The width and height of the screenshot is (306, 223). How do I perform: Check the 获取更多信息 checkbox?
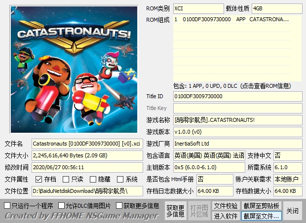coord(119,205)
